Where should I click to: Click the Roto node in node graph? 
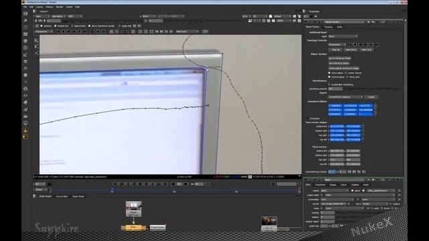133,228
